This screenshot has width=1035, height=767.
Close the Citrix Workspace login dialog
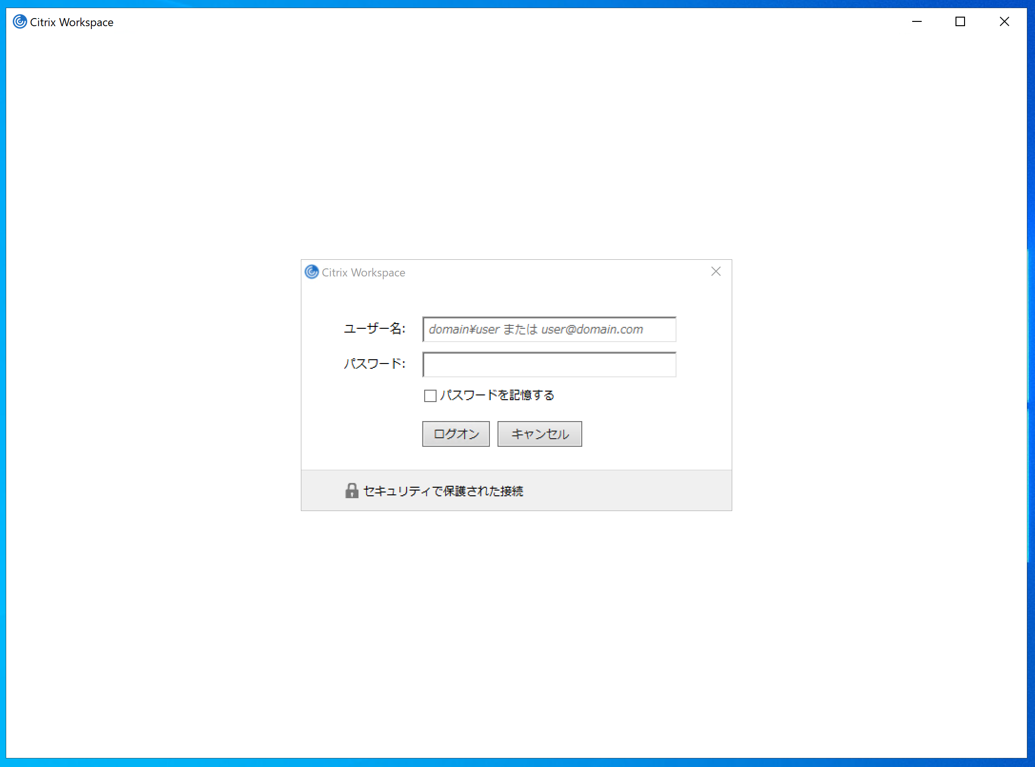pyautogui.click(x=716, y=272)
